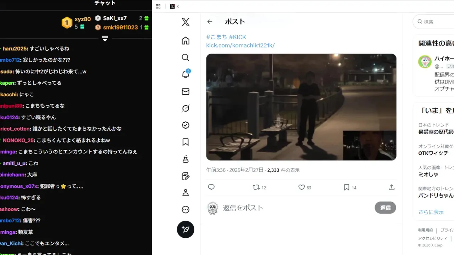Click chat username NONOKO_25
This screenshot has height=255, width=454.
pos(18,140)
